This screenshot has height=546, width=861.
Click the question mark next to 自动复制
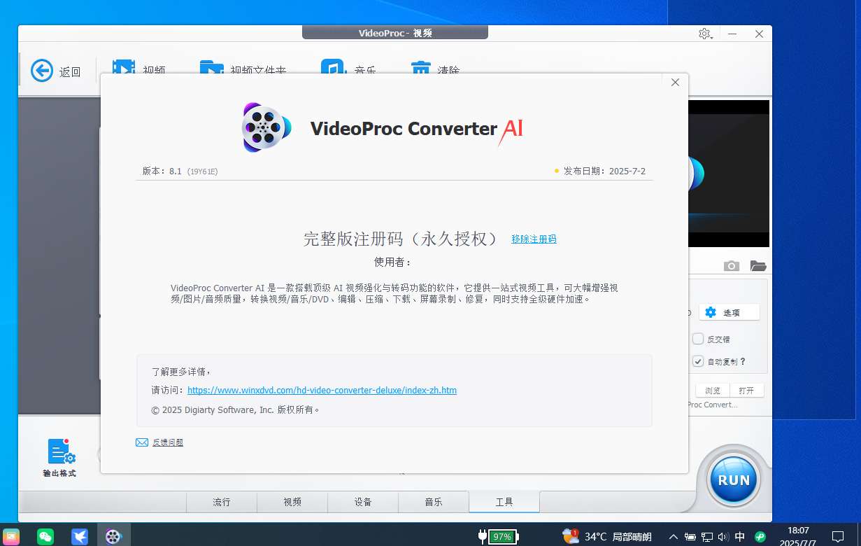point(743,362)
